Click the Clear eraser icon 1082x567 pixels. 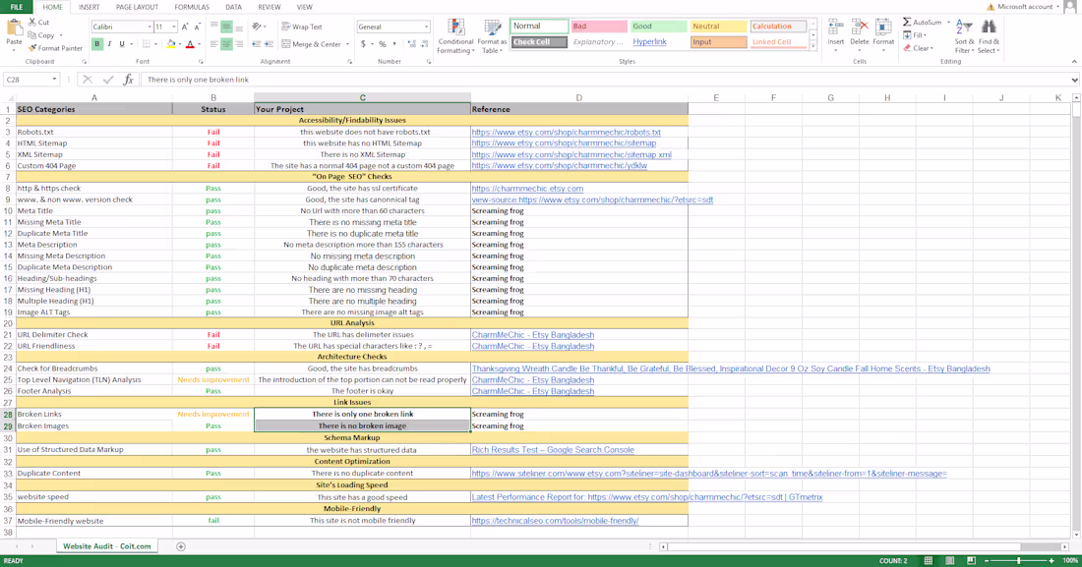[x=907, y=48]
